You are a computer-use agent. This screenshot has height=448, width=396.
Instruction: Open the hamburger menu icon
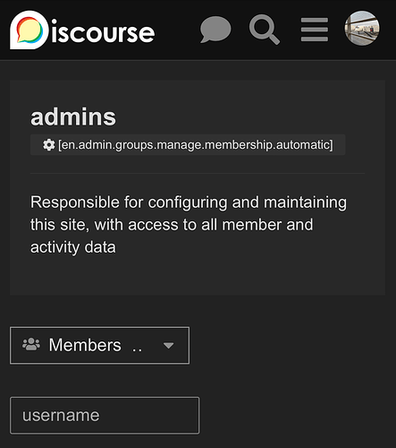tap(315, 30)
